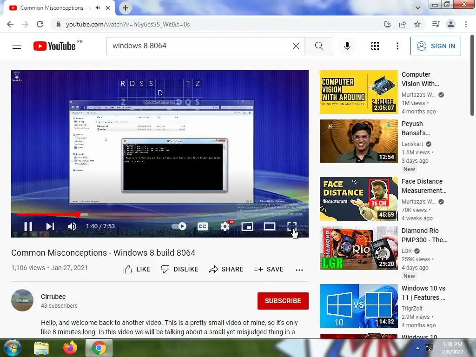Reload the page in Chrome
The image size is (476, 357).
click(x=40, y=24)
